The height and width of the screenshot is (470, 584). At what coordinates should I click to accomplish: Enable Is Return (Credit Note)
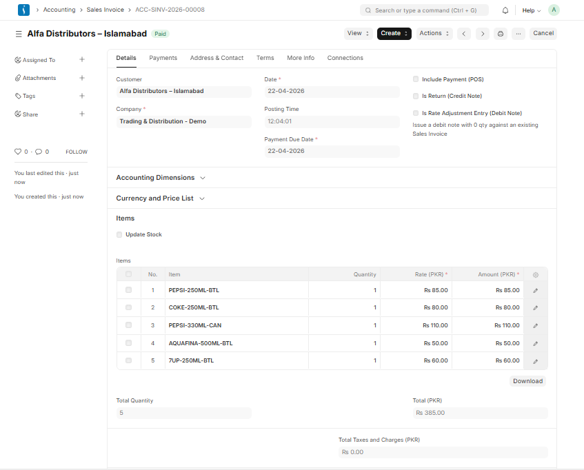click(x=416, y=96)
